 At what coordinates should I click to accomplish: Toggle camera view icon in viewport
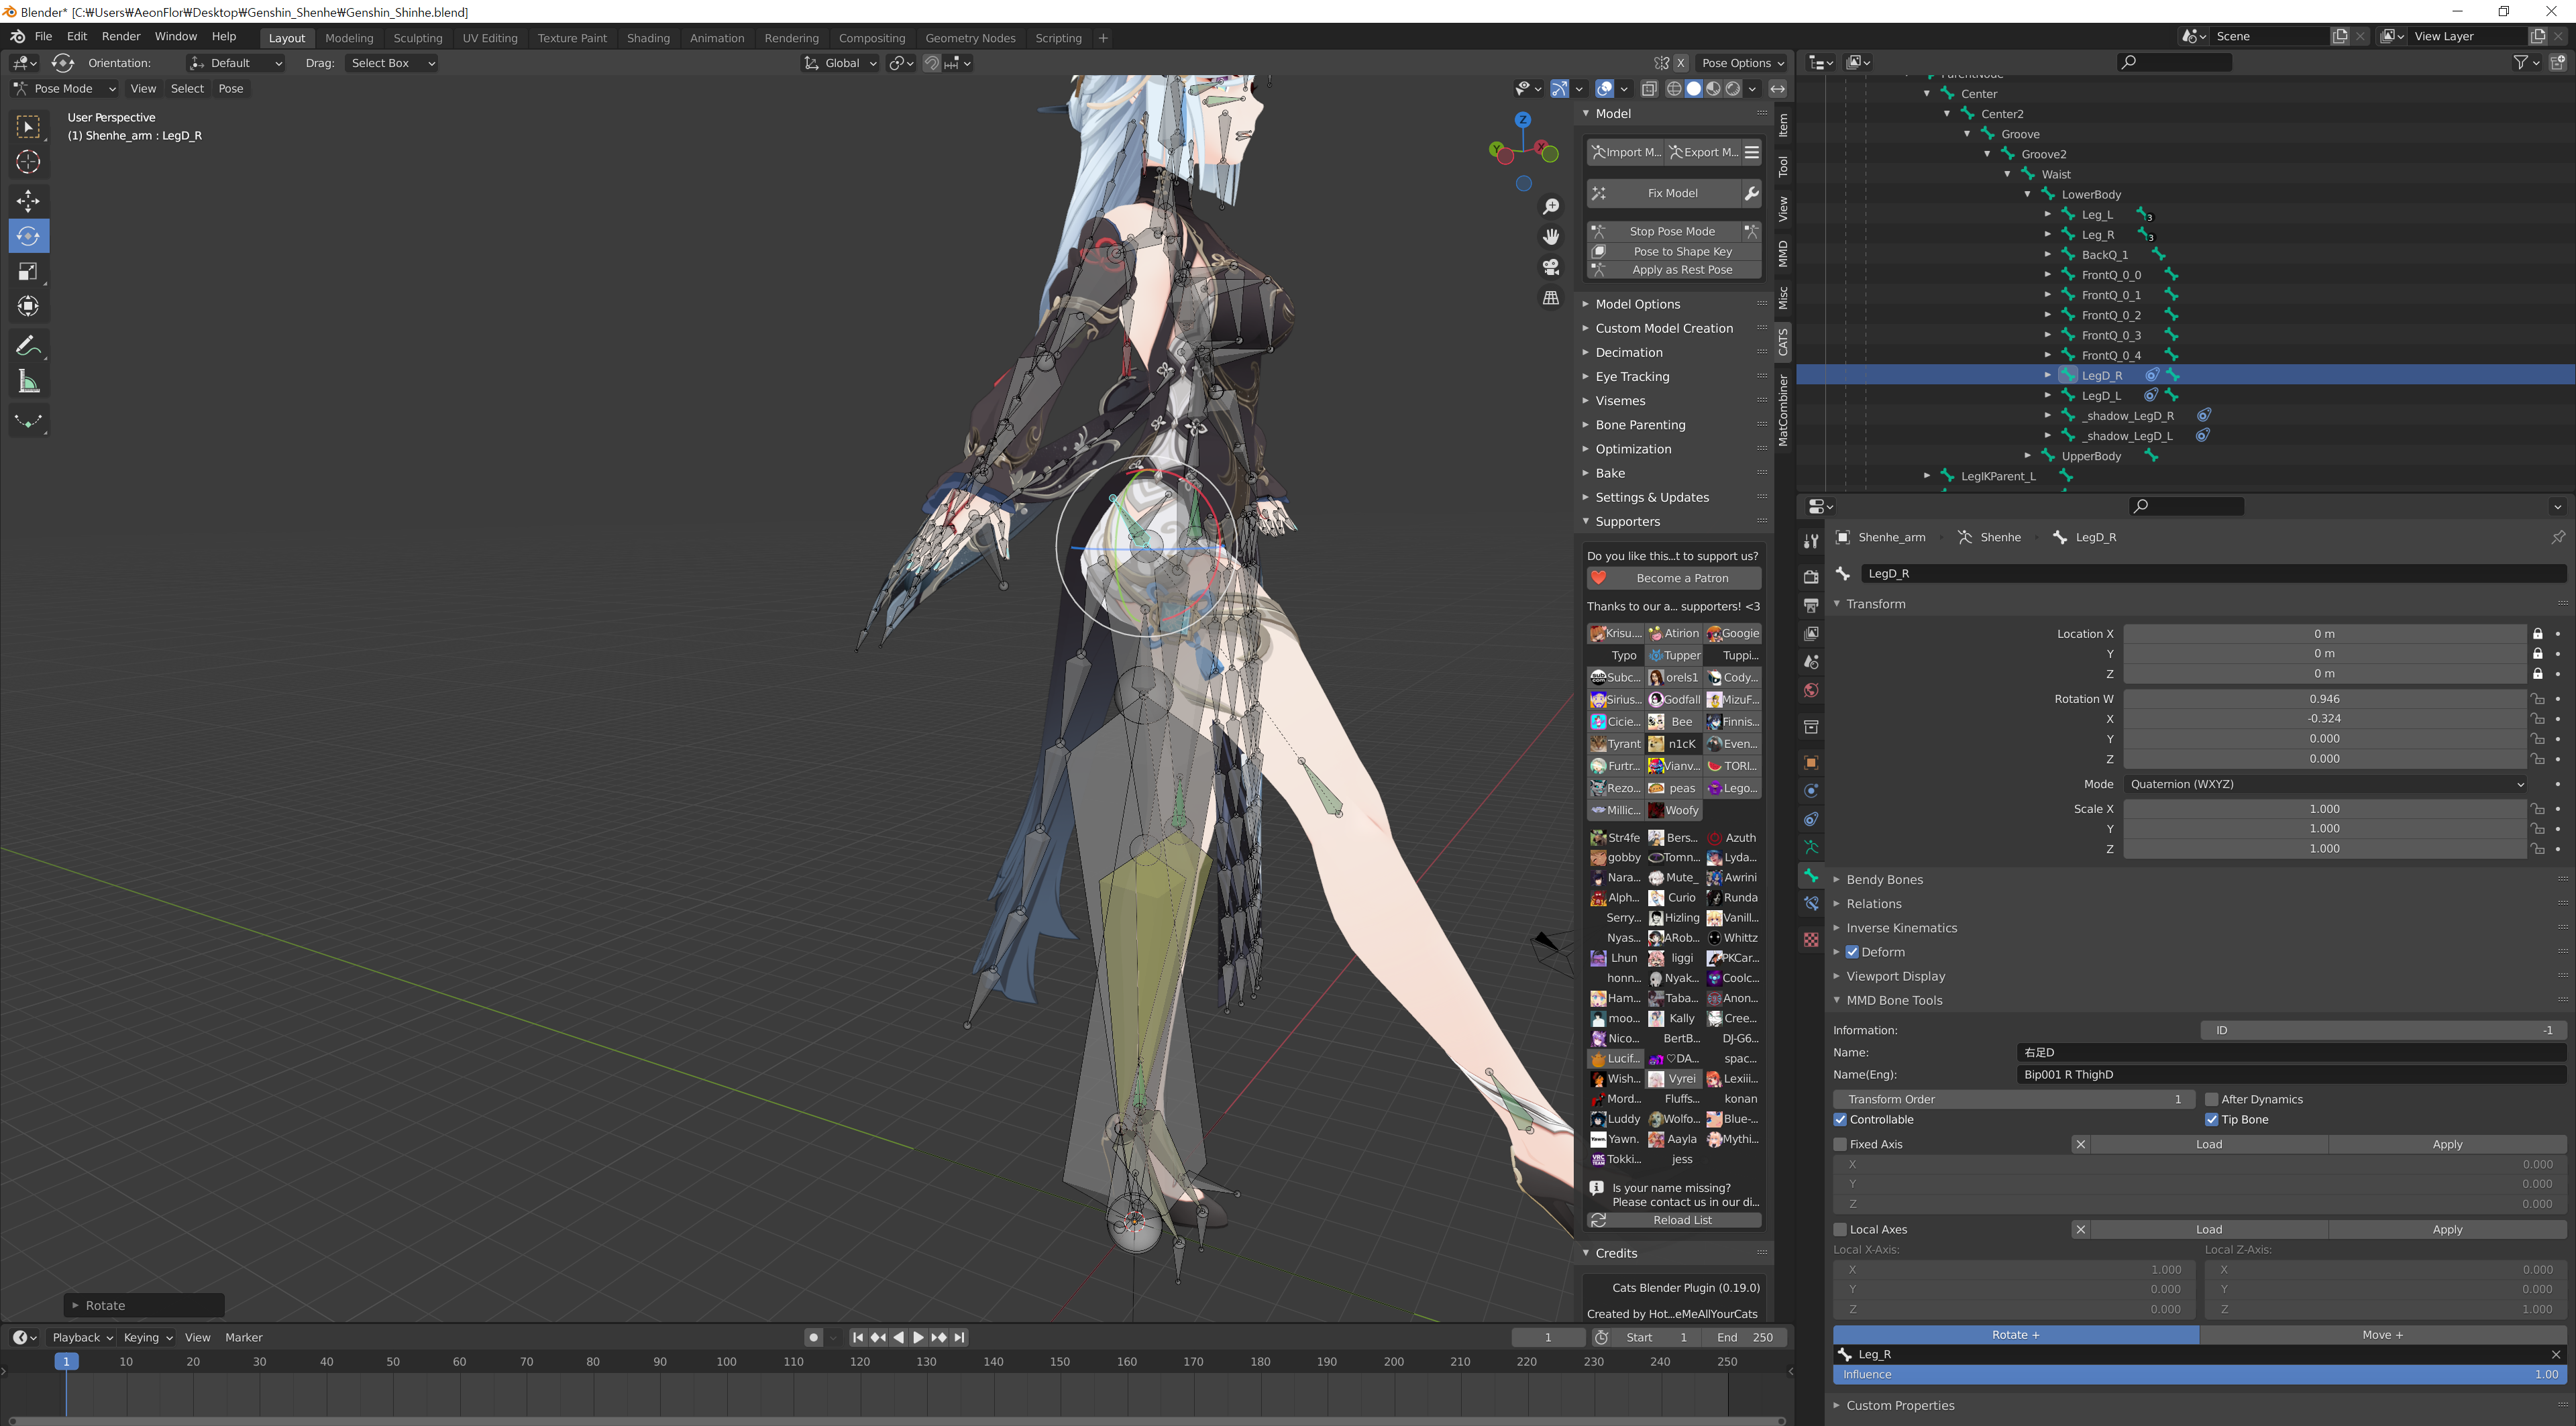(x=1551, y=267)
